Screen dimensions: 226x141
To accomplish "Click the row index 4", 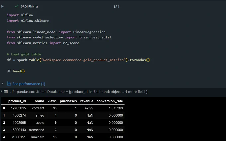I will pos(4,137).
